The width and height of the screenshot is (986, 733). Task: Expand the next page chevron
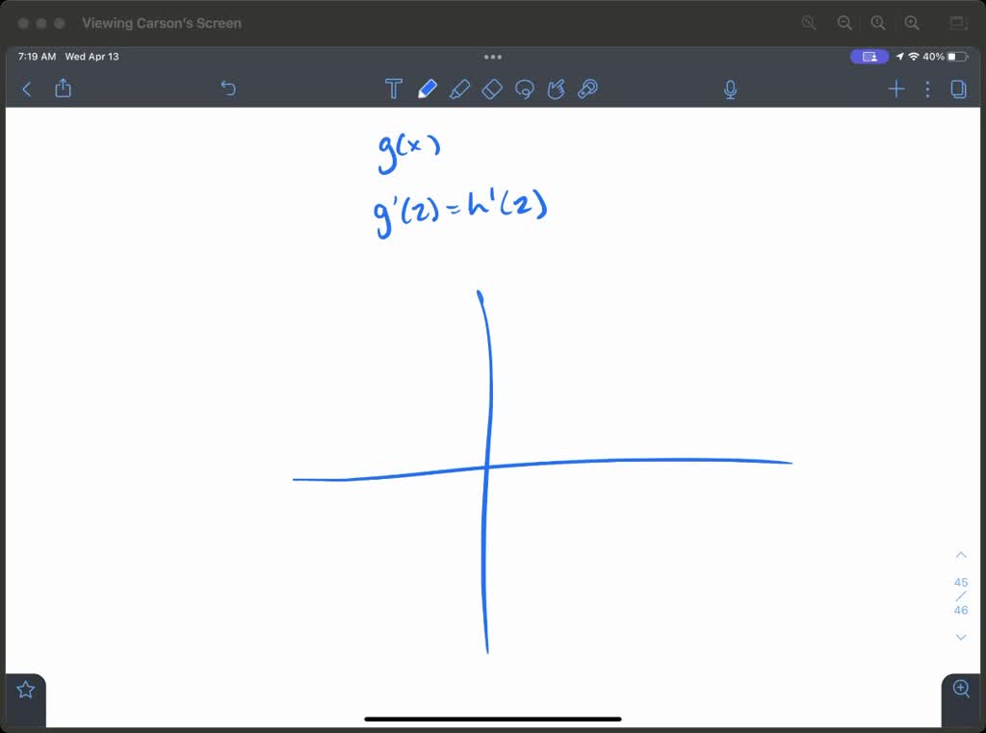tap(960, 637)
